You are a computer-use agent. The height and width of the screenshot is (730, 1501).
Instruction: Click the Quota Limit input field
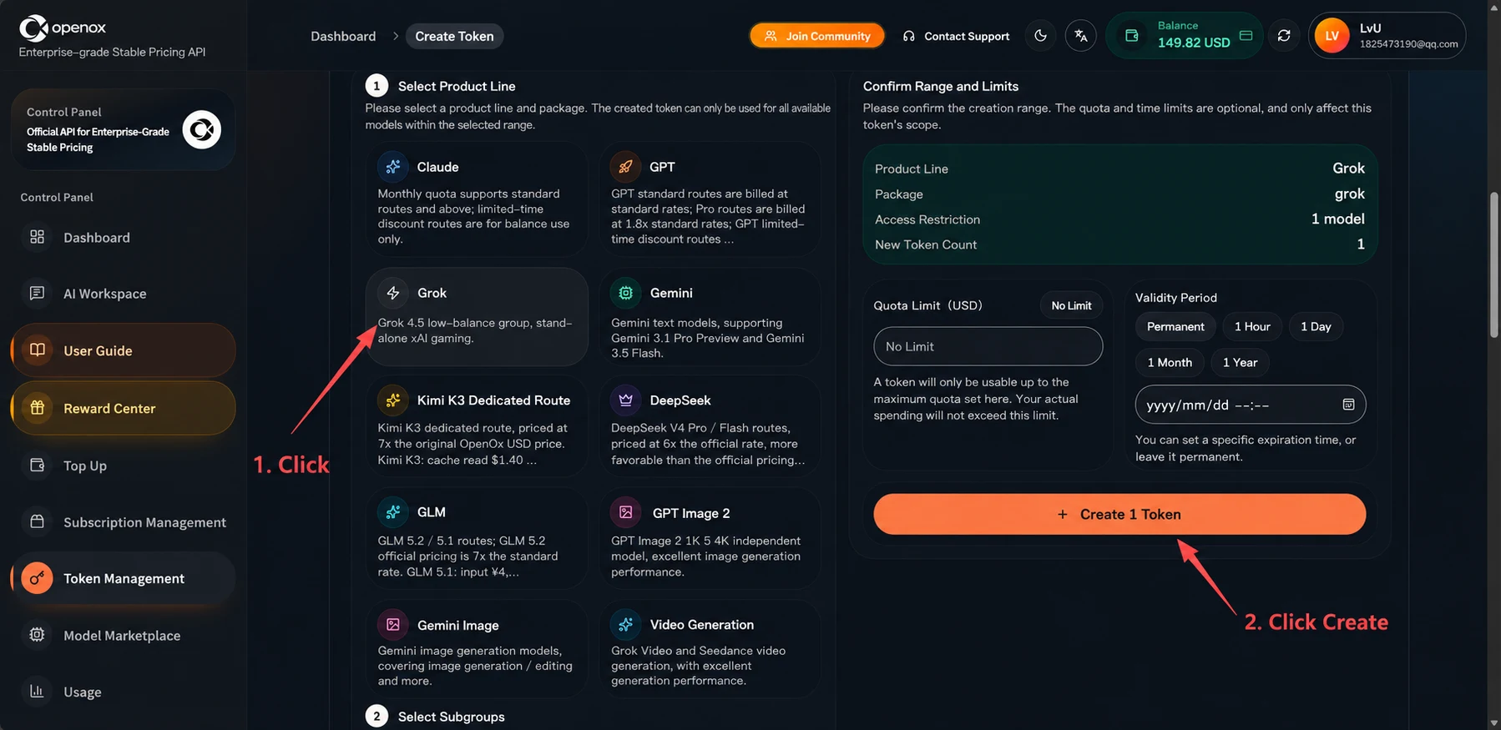(x=988, y=346)
